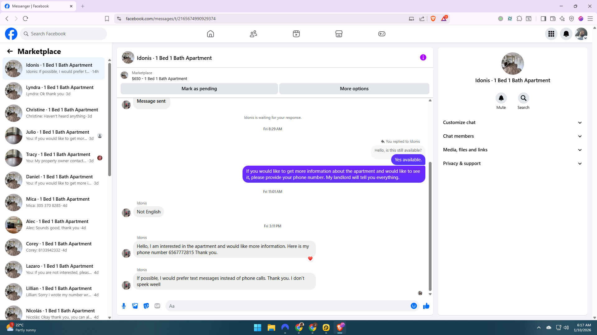This screenshot has height=335, width=597.
Task: Open Marketplace tab in top navigation
Action: pyautogui.click(x=339, y=34)
